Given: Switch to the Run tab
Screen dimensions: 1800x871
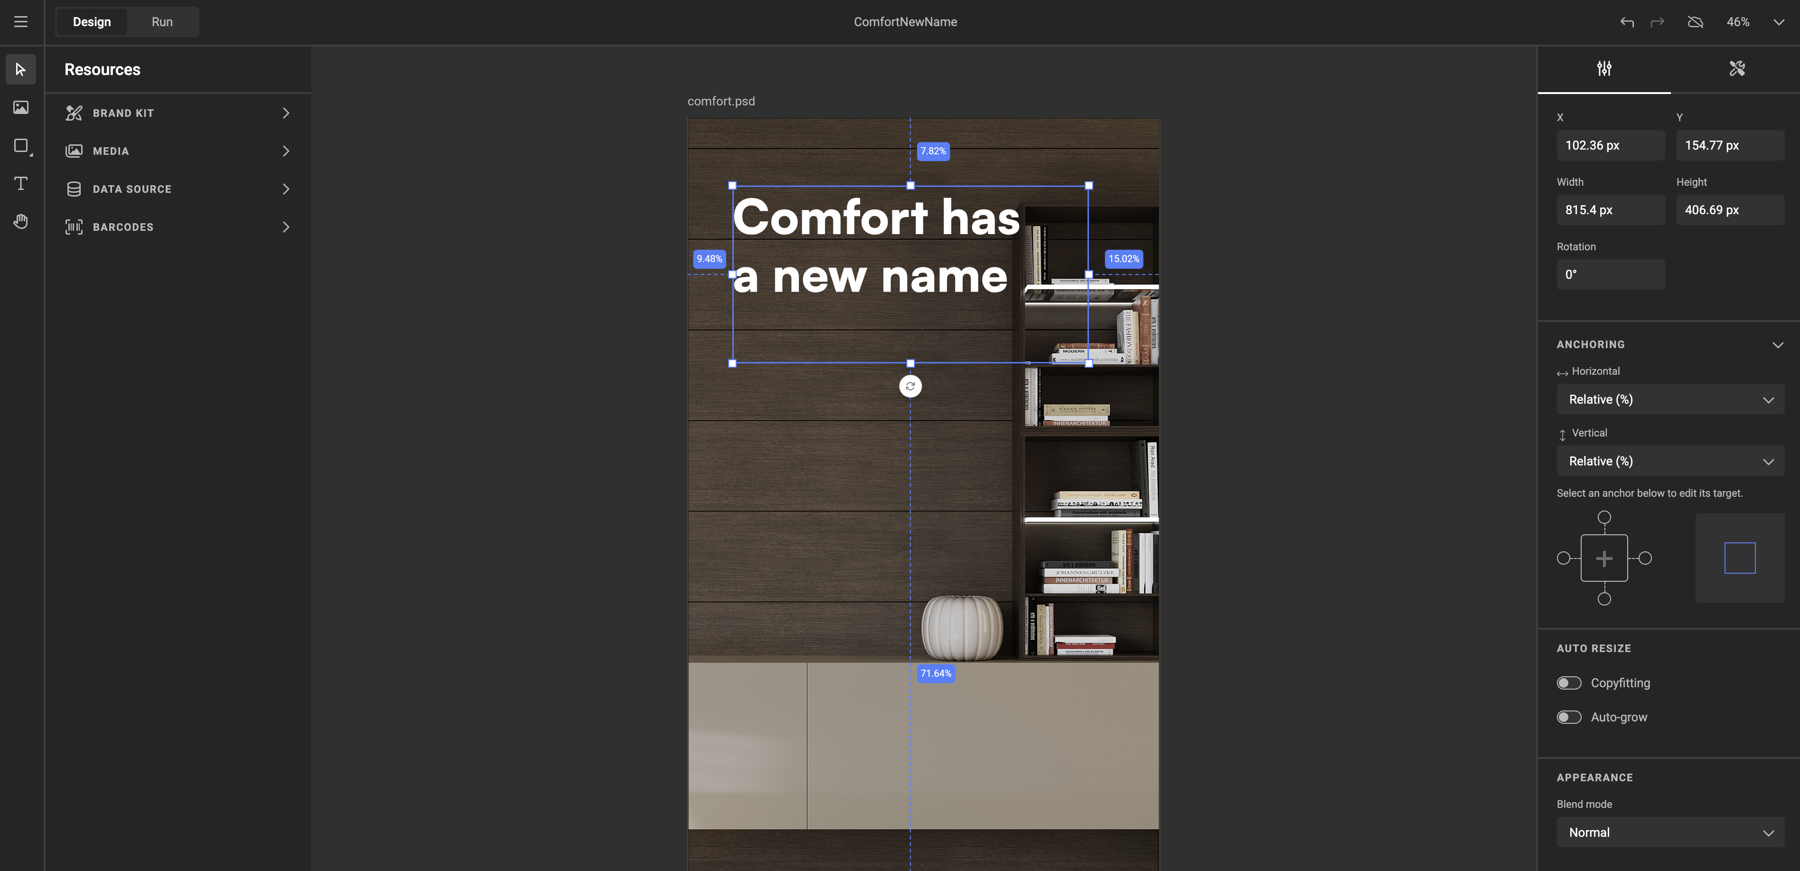Looking at the screenshot, I should pyautogui.click(x=162, y=22).
